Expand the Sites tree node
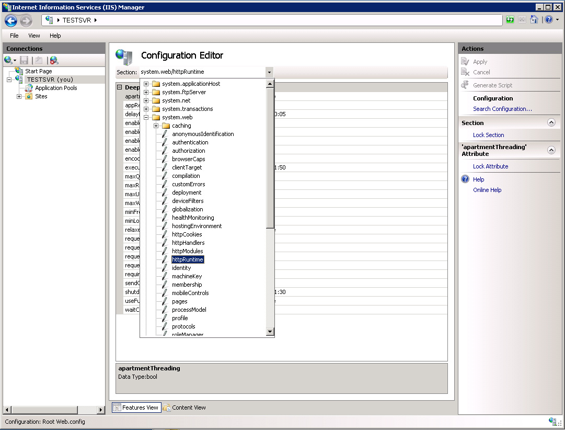Screen dimensions: 565x430 (19, 96)
